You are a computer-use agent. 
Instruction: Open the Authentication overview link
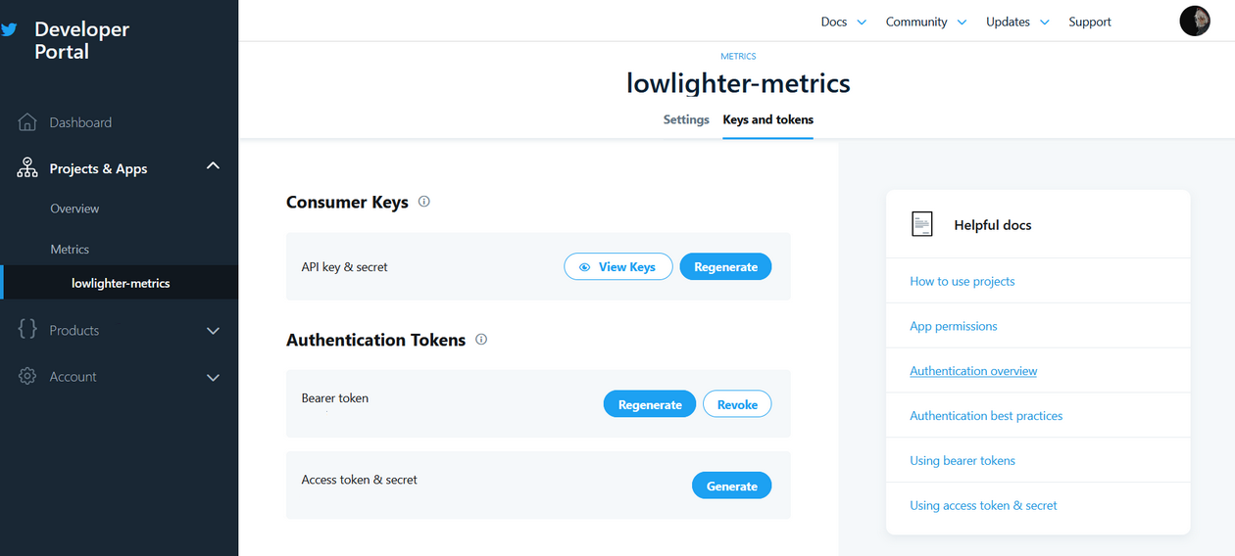[973, 371]
